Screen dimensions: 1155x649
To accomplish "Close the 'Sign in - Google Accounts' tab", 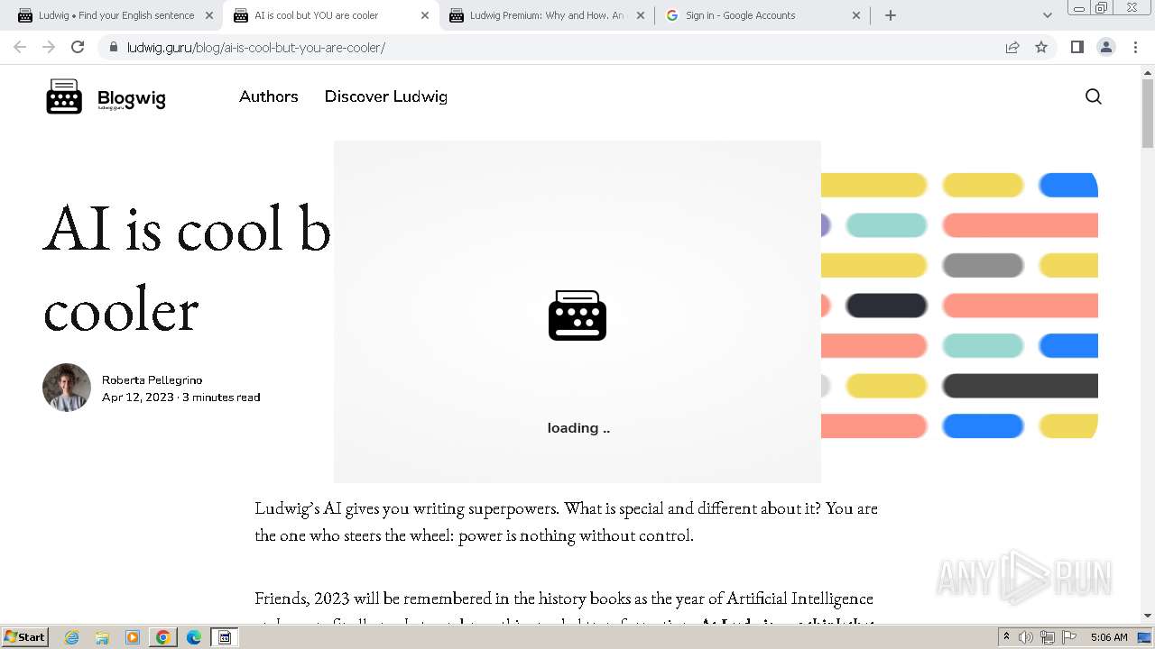I will (856, 15).
